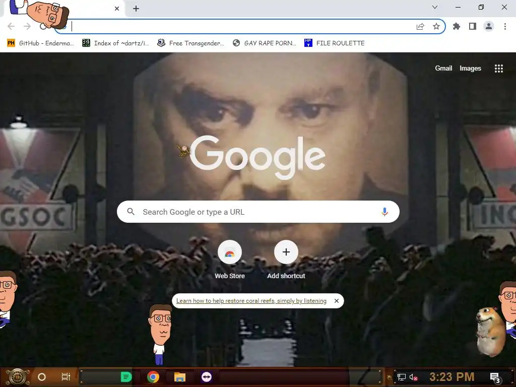Bookmark this tab with the star icon
Screen dimensions: 516x387
click(436, 26)
